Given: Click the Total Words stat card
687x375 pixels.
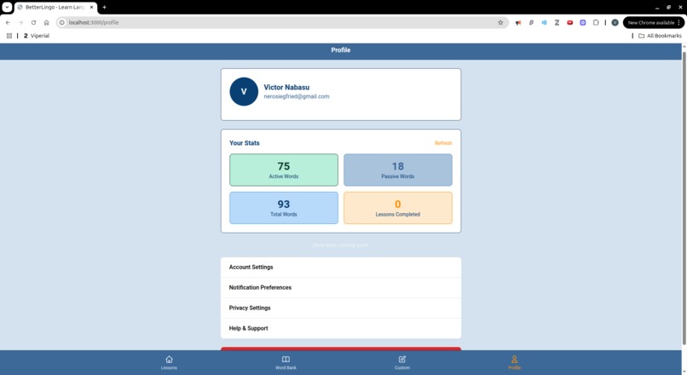Looking at the screenshot, I should pyautogui.click(x=284, y=208).
